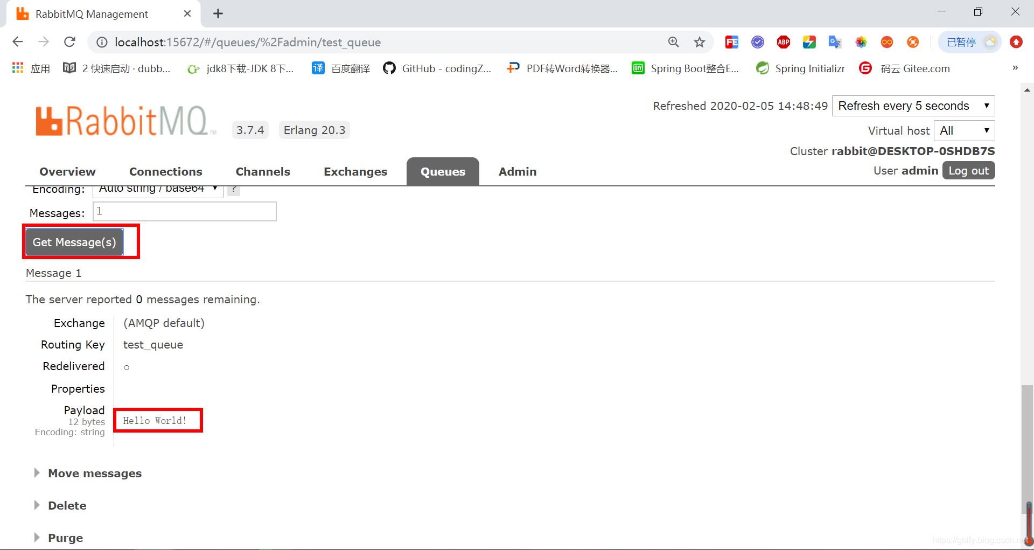
Task: Open the Refresh every 5 seconds dropdown
Action: click(913, 106)
